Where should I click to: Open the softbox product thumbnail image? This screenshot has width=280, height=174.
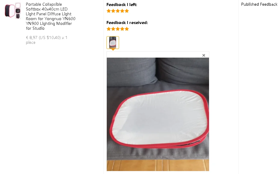pyautogui.click(x=13, y=11)
